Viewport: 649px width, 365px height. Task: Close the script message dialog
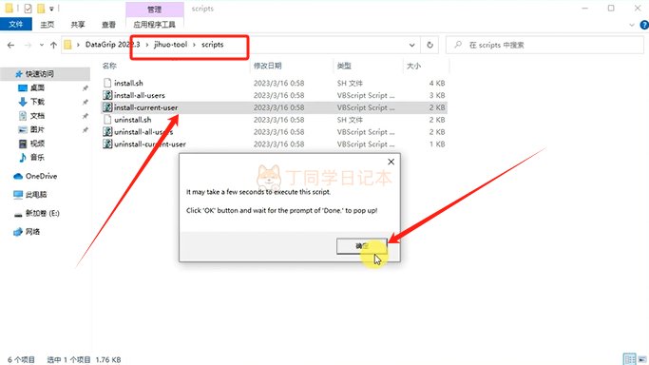[x=391, y=162]
